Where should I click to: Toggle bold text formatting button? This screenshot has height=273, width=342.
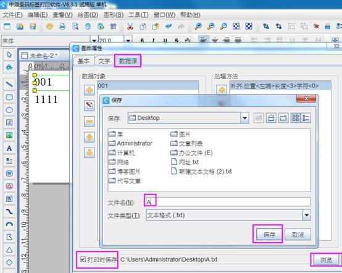pyautogui.click(x=142, y=41)
